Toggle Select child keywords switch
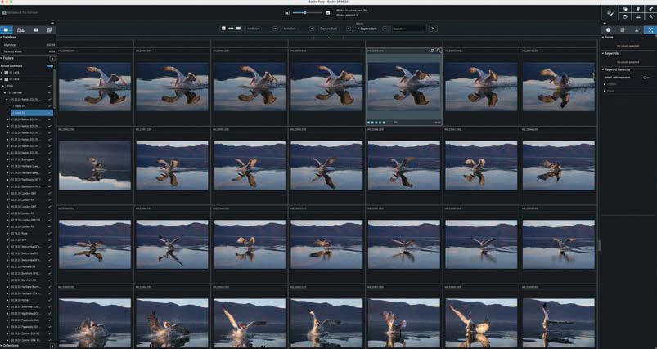The image size is (657, 349). click(646, 78)
